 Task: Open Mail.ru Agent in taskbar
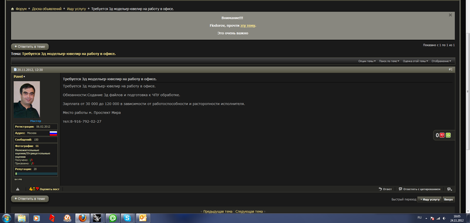[x=113, y=218]
